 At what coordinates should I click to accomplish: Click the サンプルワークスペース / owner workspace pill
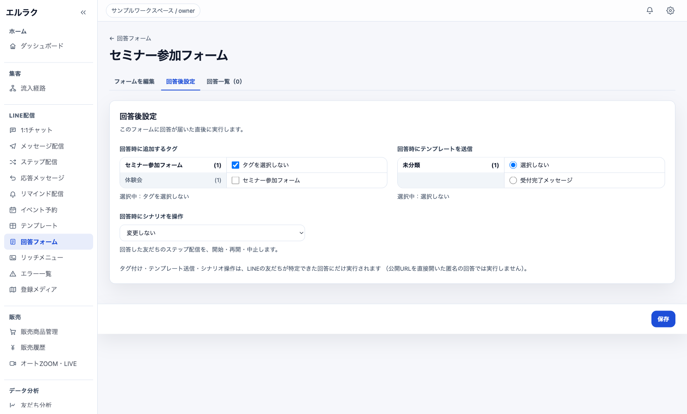(x=153, y=11)
